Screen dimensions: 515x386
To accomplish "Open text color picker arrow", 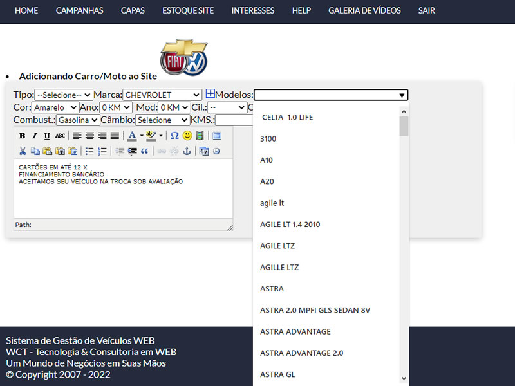I will [x=142, y=136].
